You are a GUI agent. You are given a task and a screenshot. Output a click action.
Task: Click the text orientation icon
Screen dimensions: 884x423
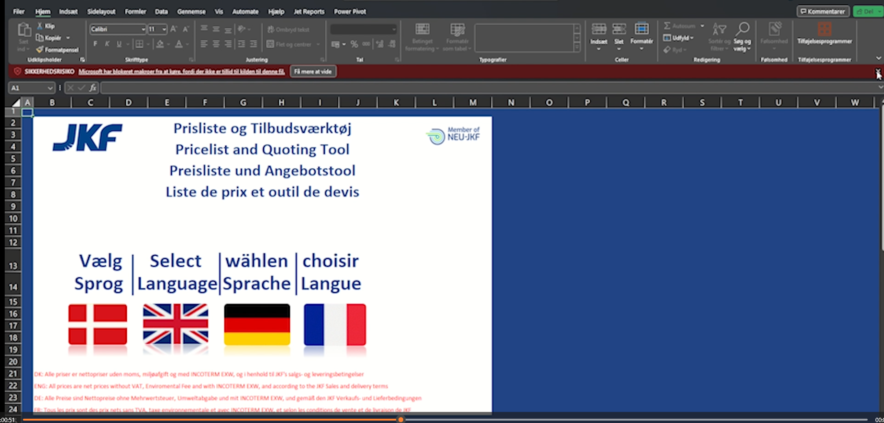click(242, 29)
